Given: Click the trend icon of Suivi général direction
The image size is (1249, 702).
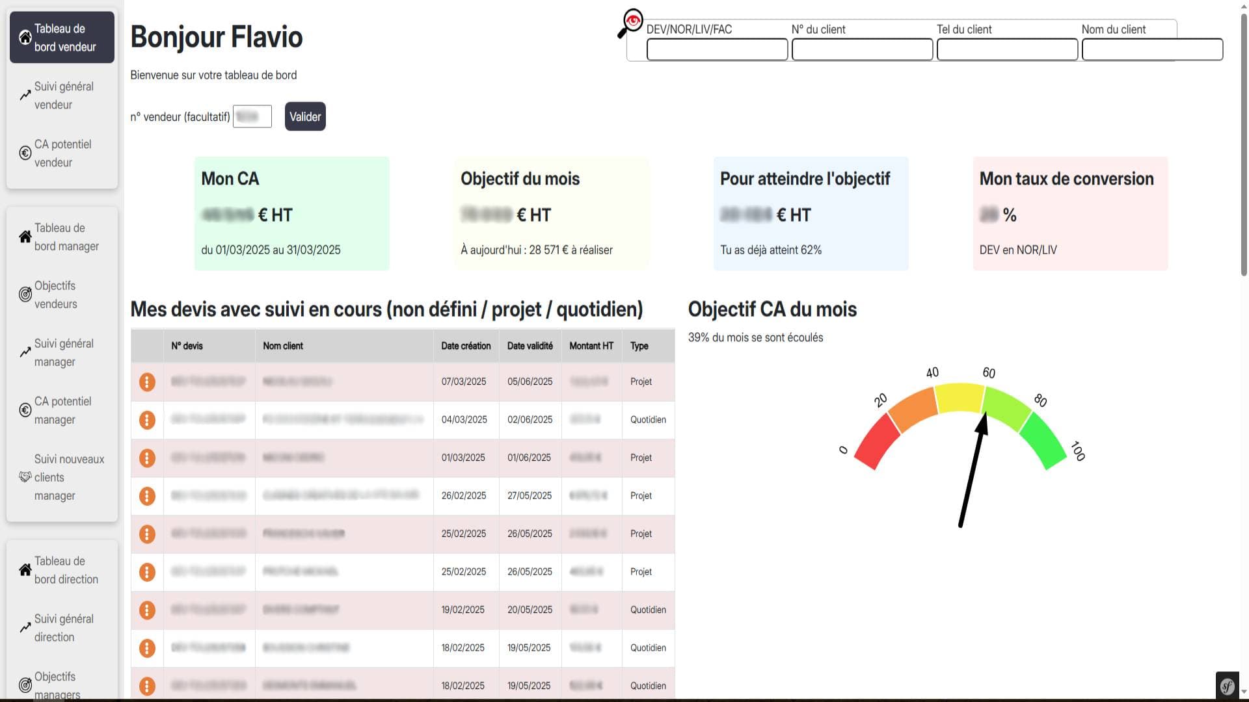Looking at the screenshot, I should [x=25, y=628].
